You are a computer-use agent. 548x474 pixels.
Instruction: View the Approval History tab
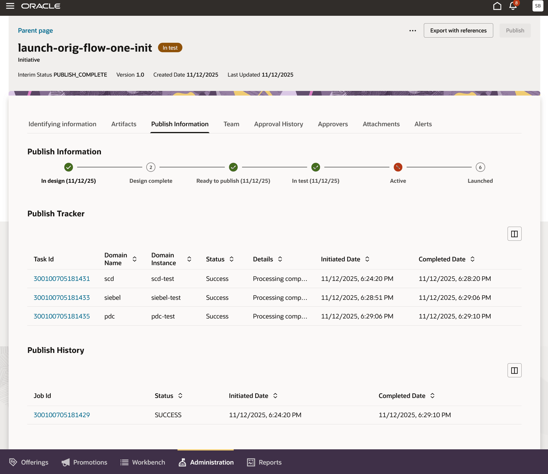[278, 124]
